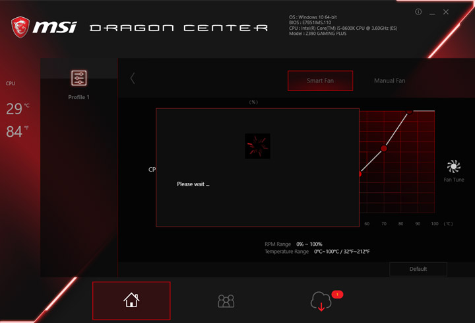Go to the Home screen icon
This screenshot has height=323, width=475.
pyautogui.click(x=131, y=301)
